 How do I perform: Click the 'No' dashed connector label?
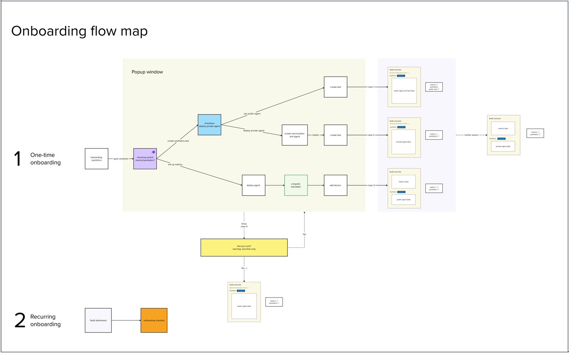click(304, 234)
